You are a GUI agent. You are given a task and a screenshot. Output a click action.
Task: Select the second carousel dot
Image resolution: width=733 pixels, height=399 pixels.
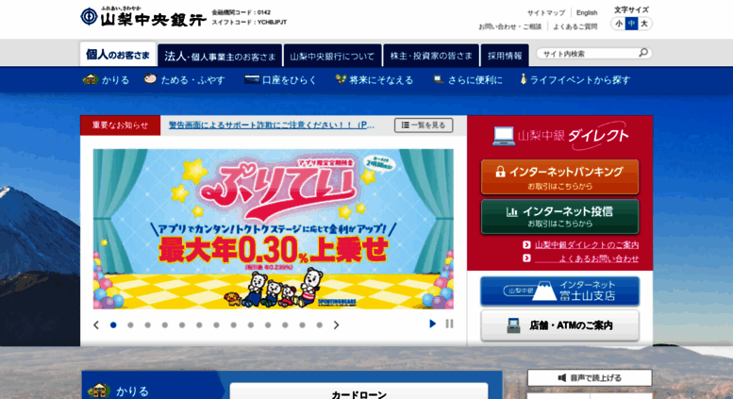130,324
